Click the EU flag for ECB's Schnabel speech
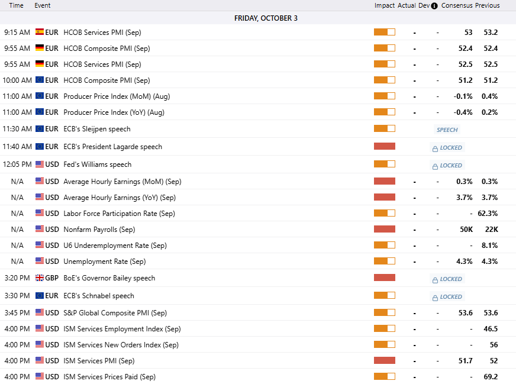The height and width of the screenshot is (384, 516). (x=40, y=296)
